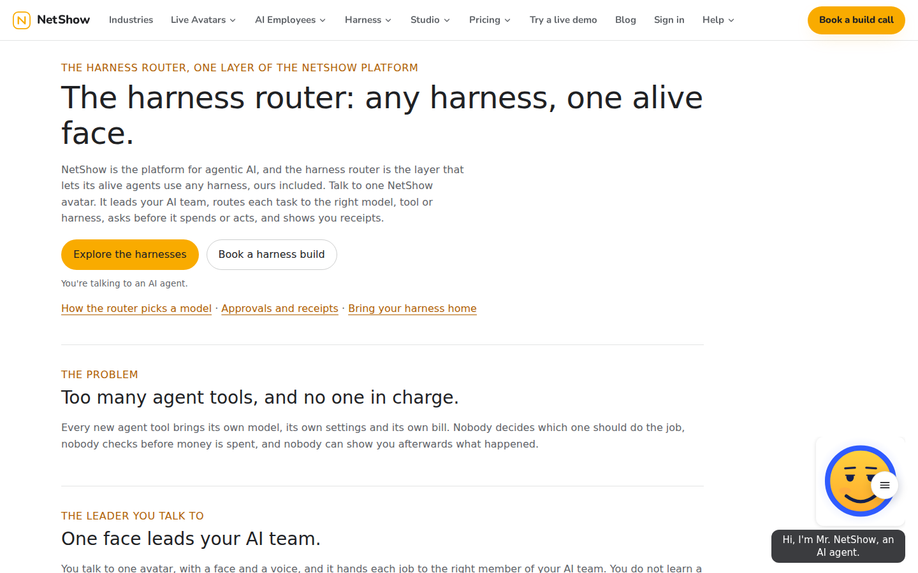Click Explore the harnesses button
Viewport: 918px width, 573px height.
point(130,255)
